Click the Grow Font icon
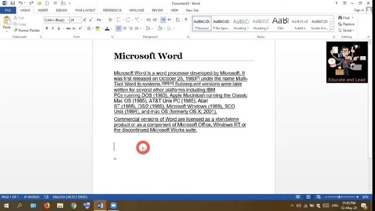 [84, 20]
